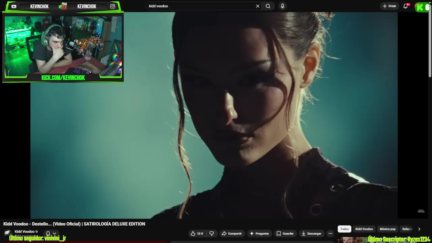
Task: Select the Kidd Voodoo filter chip
Action: click(364, 229)
